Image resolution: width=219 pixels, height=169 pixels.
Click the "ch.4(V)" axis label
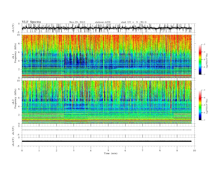click(x=13, y=142)
